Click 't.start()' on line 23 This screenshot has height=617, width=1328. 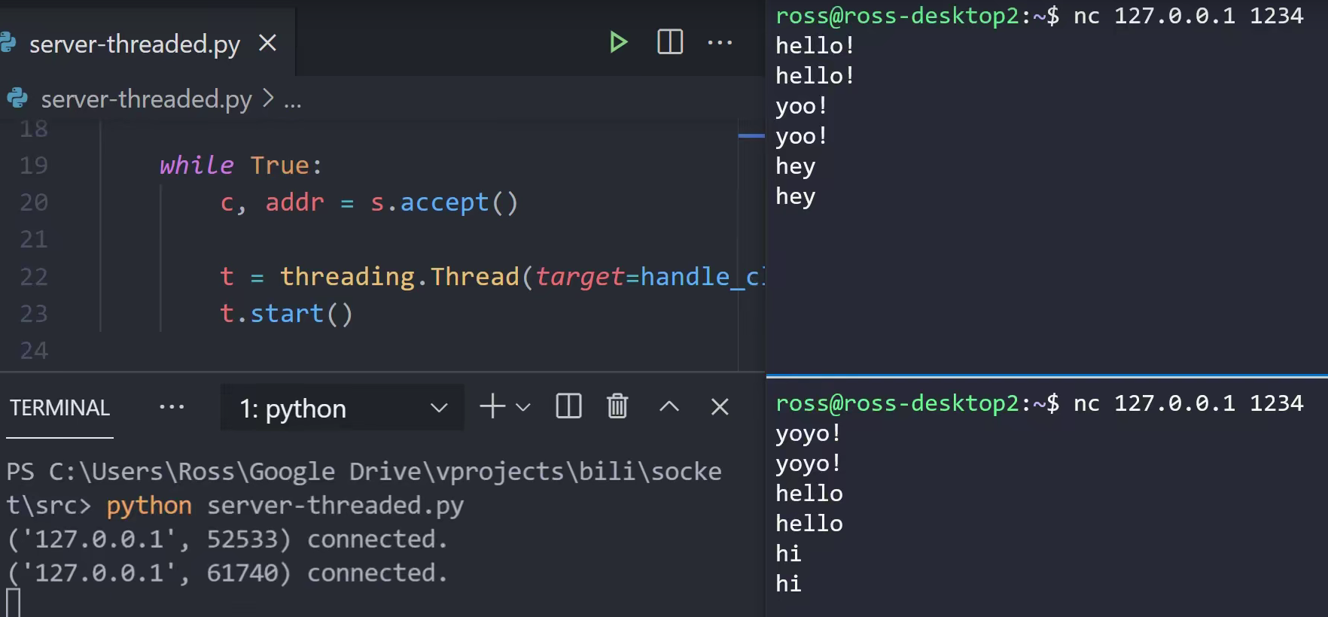[286, 314]
